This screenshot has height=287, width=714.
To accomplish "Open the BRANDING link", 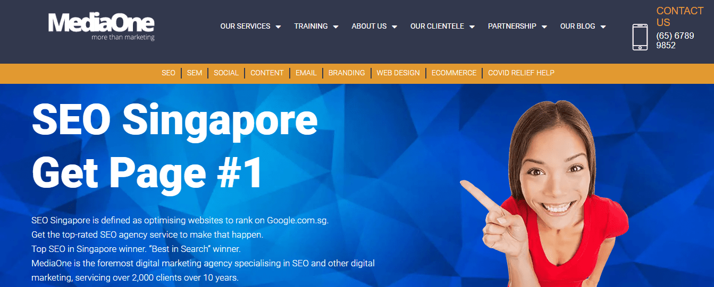I will point(347,73).
